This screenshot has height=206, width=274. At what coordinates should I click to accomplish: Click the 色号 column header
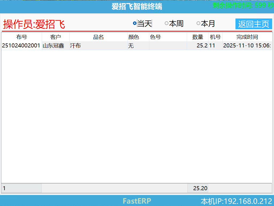[154, 37]
